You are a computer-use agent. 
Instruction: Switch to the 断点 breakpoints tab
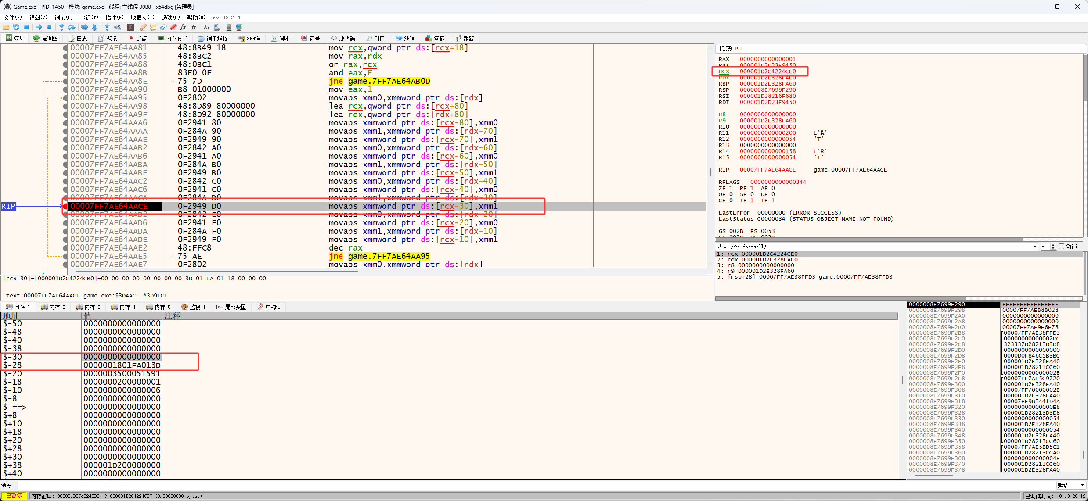137,39
